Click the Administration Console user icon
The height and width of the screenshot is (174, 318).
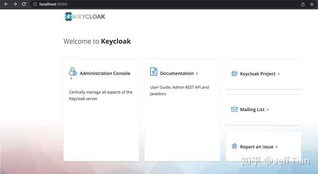click(73, 71)
